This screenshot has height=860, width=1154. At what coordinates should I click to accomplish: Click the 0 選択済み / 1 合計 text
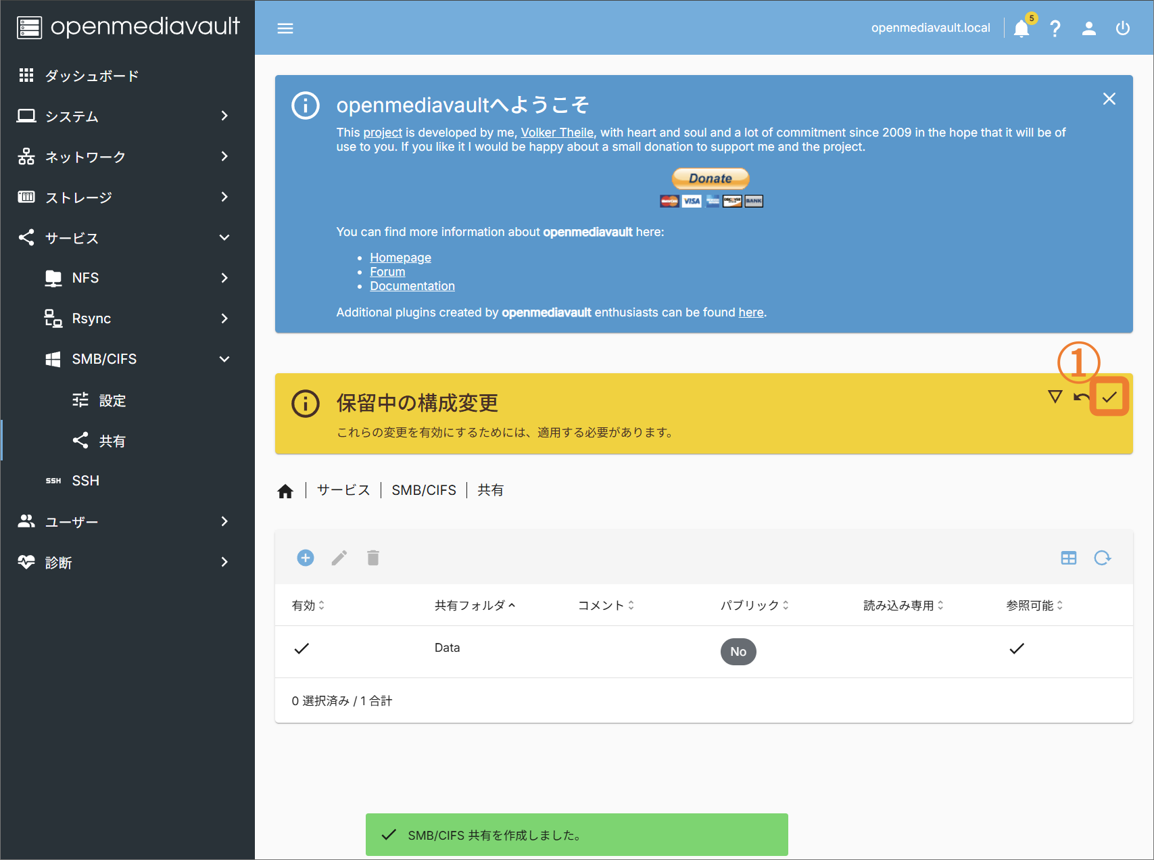coord(342,701)
